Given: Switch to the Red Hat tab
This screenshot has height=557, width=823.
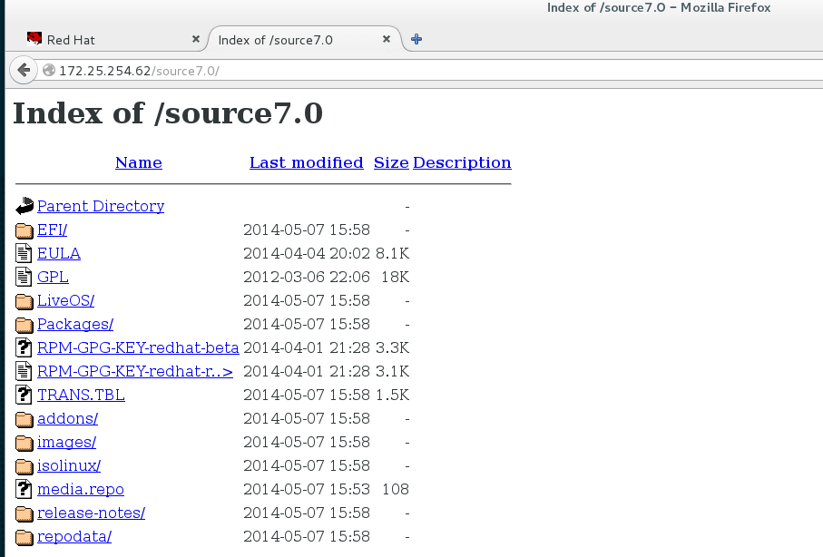Looking at the screenshot, I should 109,39.
